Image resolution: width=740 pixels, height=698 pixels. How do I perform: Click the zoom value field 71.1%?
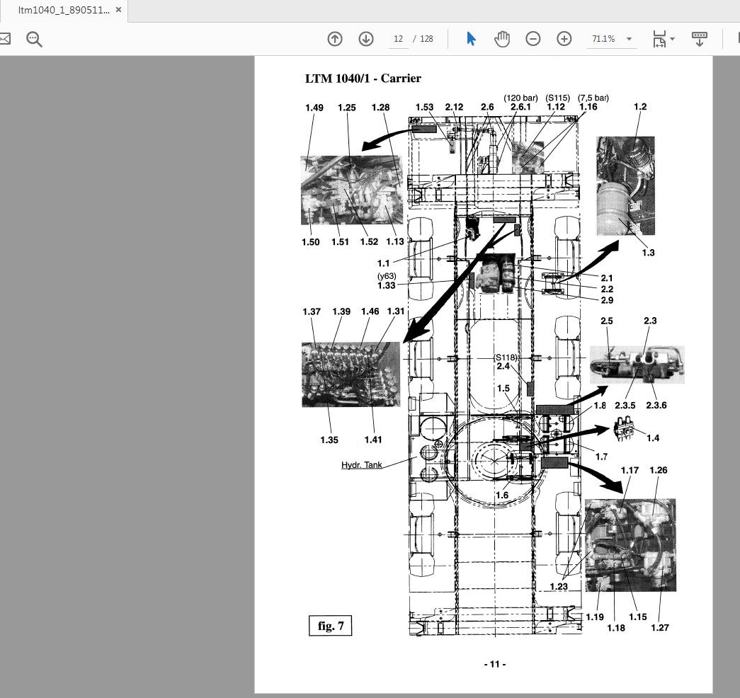[603, 39]
